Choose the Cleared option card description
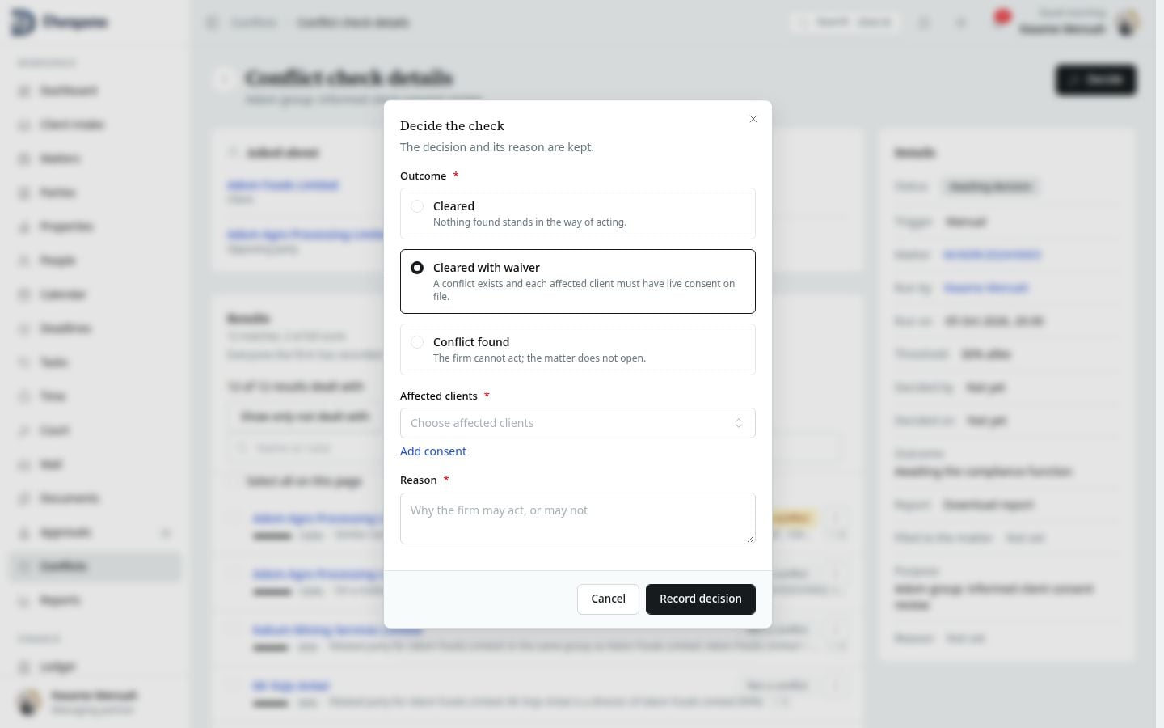The height and width of the screenshot is (728, 1164). click(x=529, y=222)
